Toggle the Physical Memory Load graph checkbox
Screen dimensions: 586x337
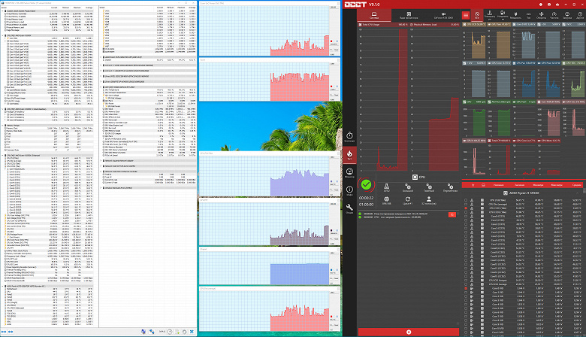pyautogui.click(x=412, y=25)
